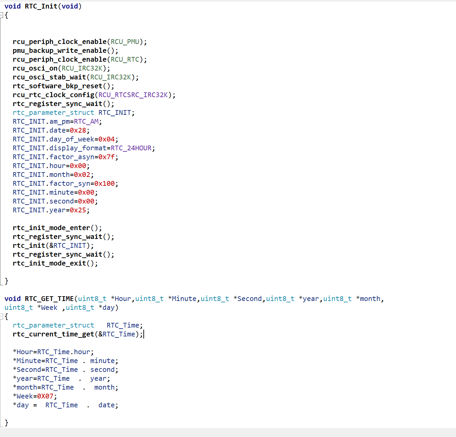This screenshot has height=437, width=456.
Task: Click the 0x7f factor_asyn value
Action: click(x=107, y=157)
